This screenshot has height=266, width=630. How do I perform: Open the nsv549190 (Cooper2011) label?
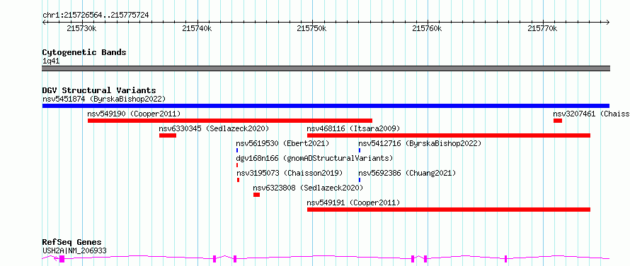(x=134, y=114)
